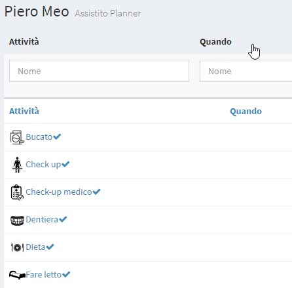
Task: Click the Bucato washing machine icon
Action: tap(17, 137)
